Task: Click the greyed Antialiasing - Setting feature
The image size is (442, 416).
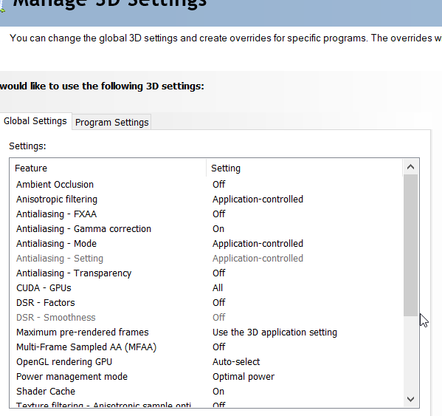Action: click(60, 259)
